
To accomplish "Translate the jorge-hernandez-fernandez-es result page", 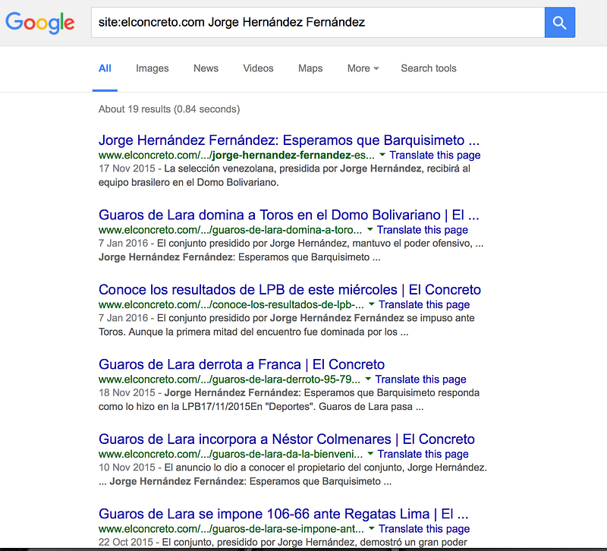I will click(x=435, y=156).
